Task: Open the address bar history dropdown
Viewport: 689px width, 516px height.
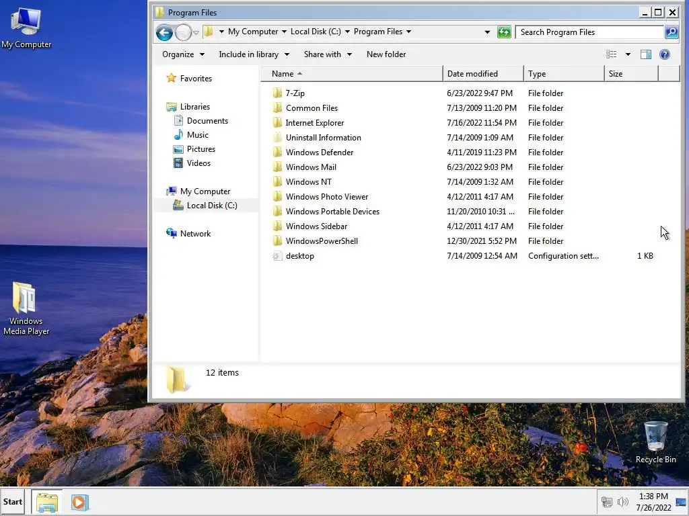Action: (x=487, y=32)
